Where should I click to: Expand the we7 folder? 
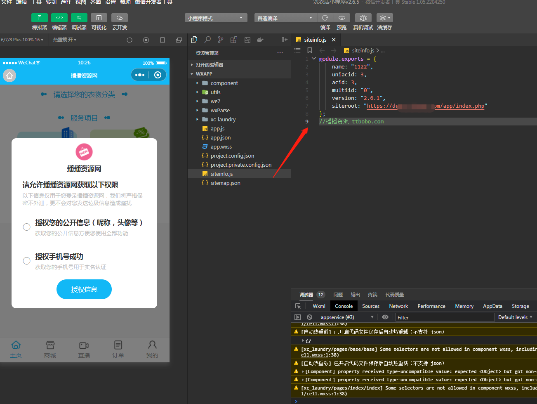coord(239,101)
